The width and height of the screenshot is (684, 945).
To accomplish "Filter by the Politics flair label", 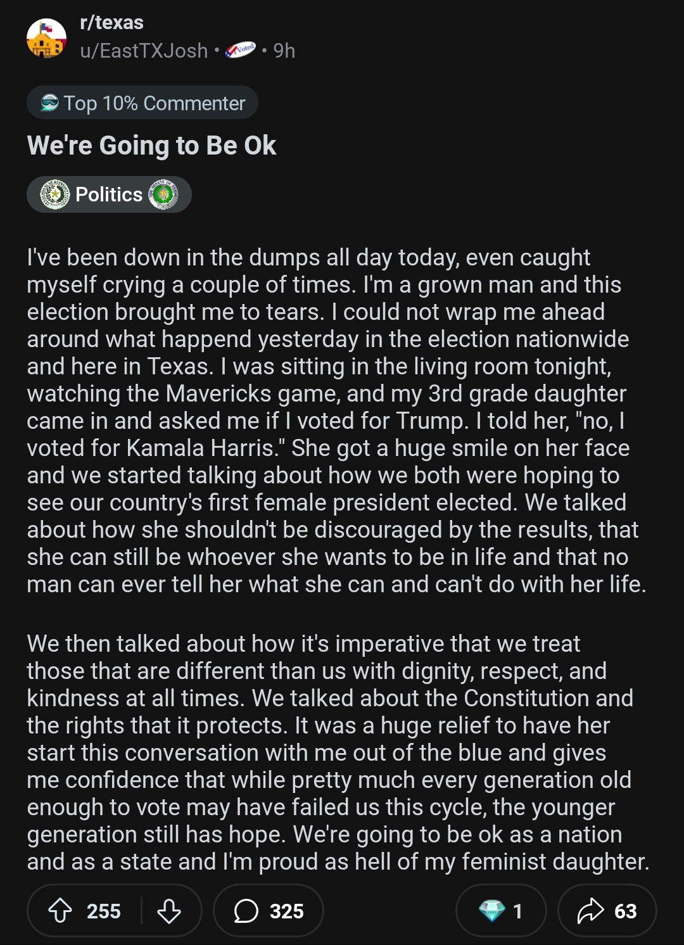I will point(109,194).
